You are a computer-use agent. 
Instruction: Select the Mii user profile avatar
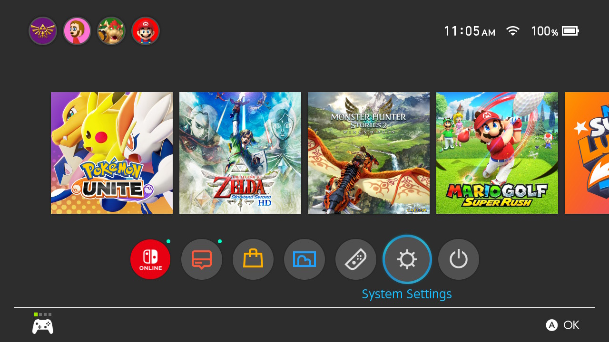click(x=77, y=31)
